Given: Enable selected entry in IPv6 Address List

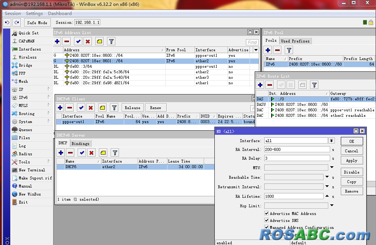Looking at the screenshot, I should [78, 41].
